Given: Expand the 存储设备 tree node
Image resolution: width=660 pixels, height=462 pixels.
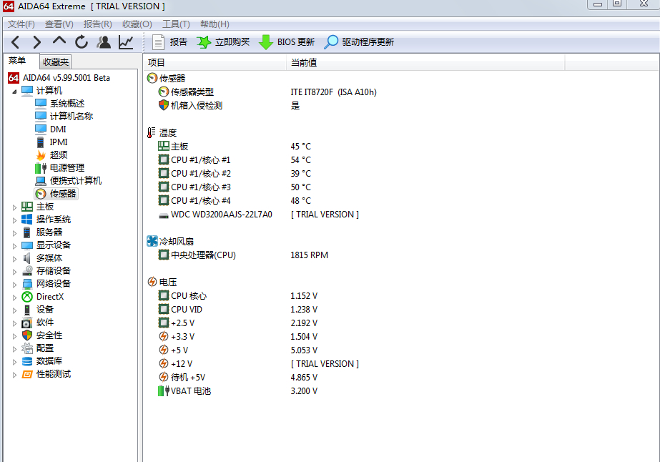Looking at the screenshot, I should 14,272.
